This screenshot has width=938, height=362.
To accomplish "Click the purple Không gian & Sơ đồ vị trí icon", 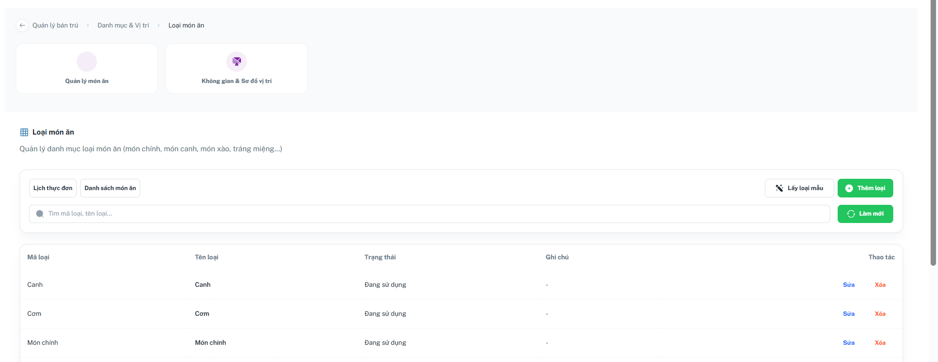I will tap(237, 61).
